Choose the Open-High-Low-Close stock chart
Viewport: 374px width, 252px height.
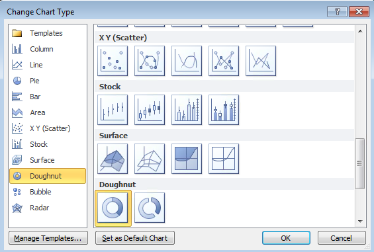click(x=150, y=110)
